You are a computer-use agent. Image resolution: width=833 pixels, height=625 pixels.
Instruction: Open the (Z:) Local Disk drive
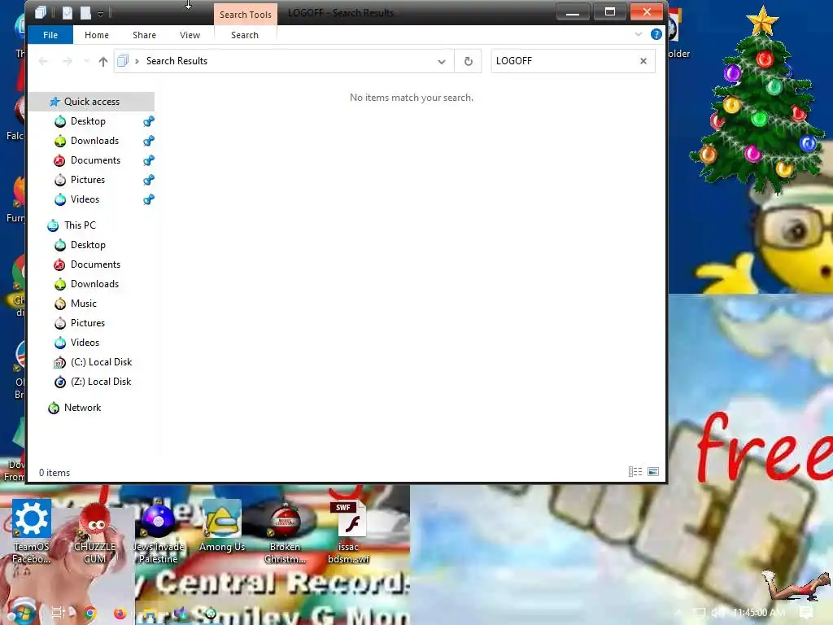(x=100, y=382)
